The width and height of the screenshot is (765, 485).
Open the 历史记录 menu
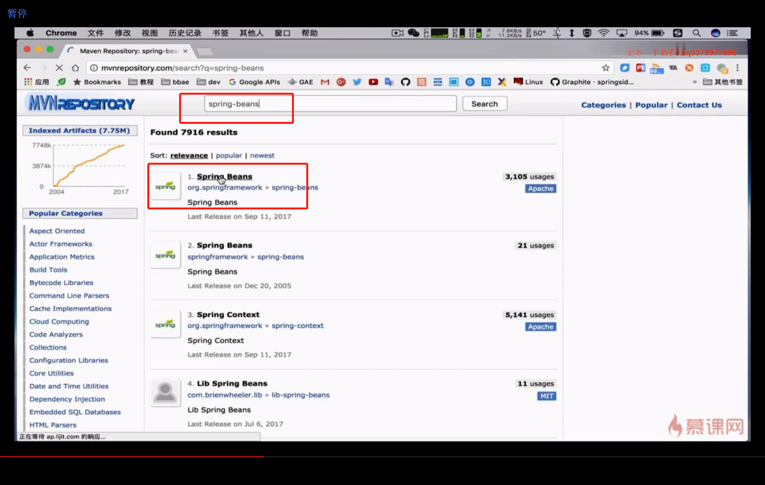click(185, 32)
